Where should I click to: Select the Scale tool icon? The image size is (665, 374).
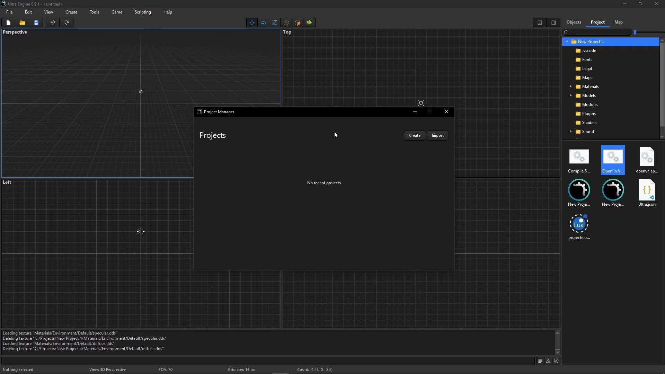[x=275, y=23]
